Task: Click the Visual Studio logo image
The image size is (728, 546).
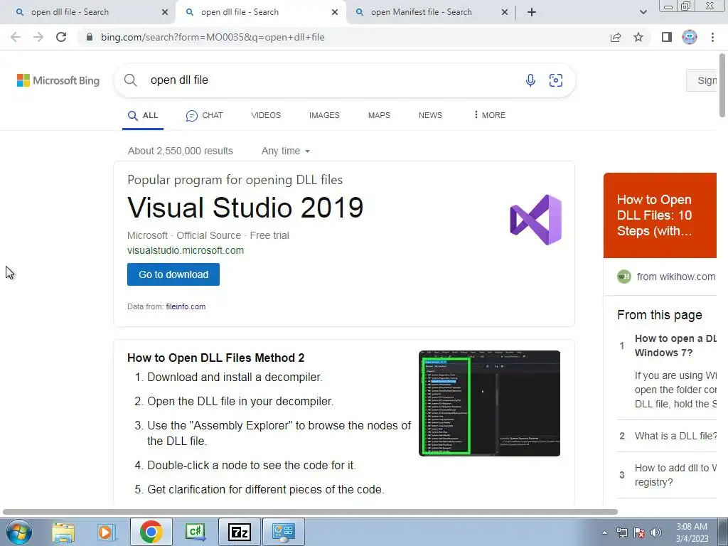Action: click(536, 220)
